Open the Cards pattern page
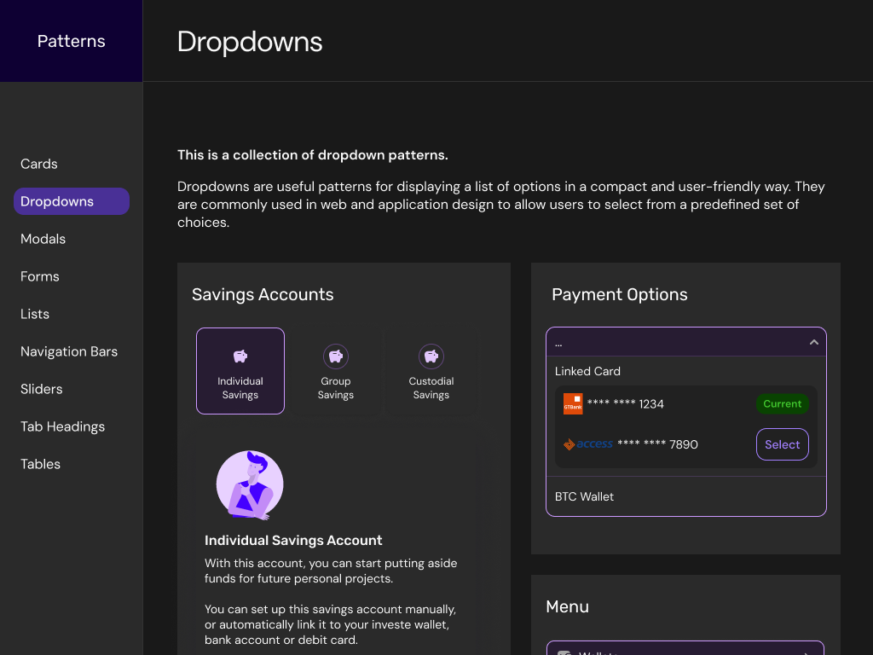Image resolution: width=873 pixels, height=655 pixels. click(39, 164)
